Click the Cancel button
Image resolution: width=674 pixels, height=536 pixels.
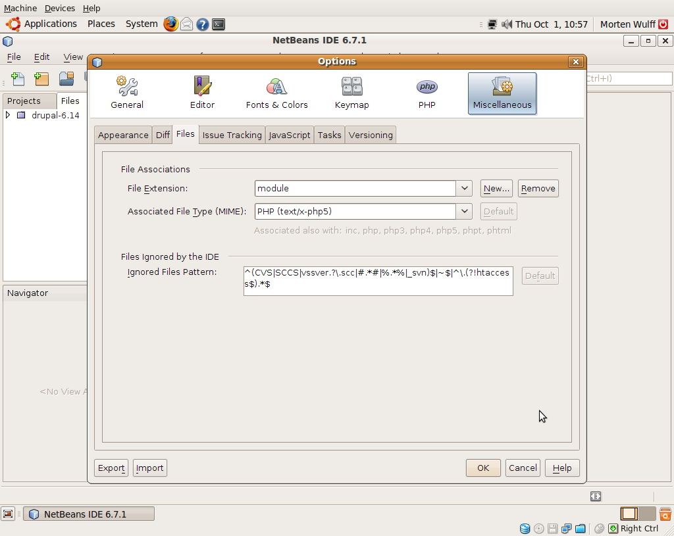[523, 468]
